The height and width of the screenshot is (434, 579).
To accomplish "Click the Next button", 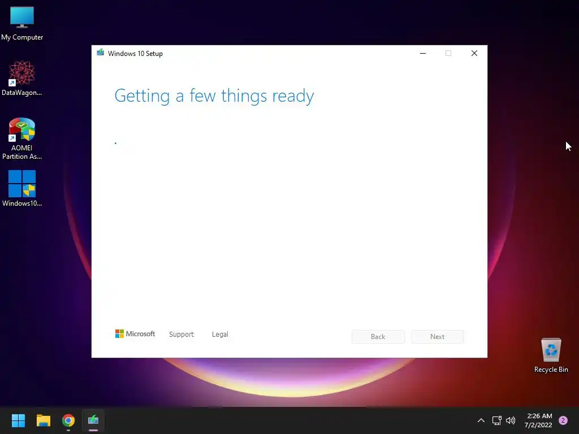I will (x=438, y=337).
